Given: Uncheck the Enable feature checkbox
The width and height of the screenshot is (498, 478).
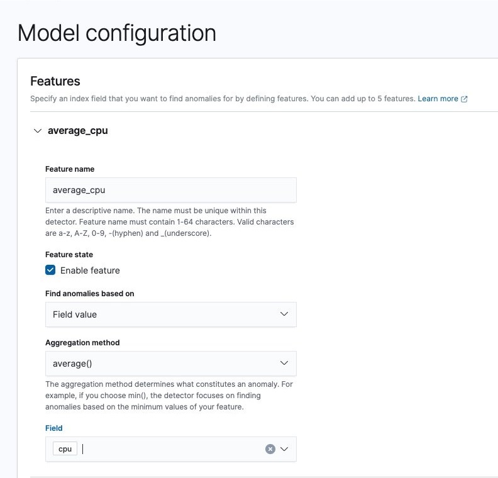Looking at the screenshot, I should pos(50,270).
